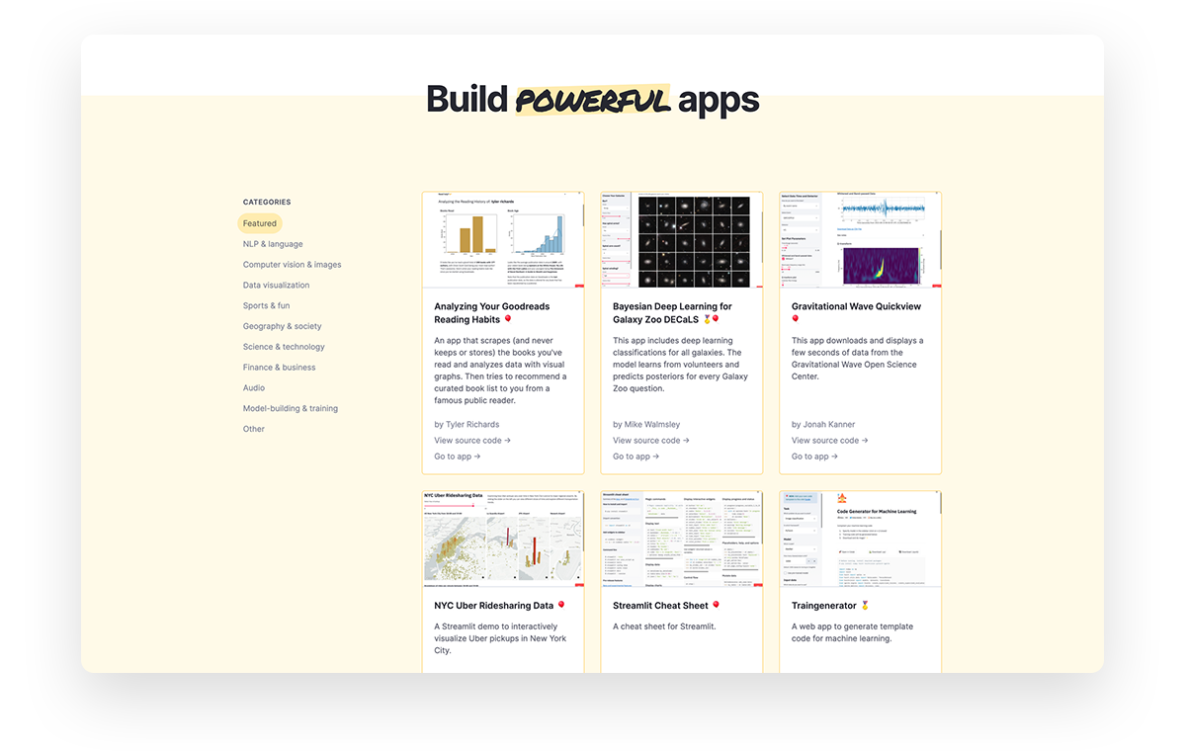
Task: Click the CATEGORIES sidebar heading
Action: click(267, 203)
